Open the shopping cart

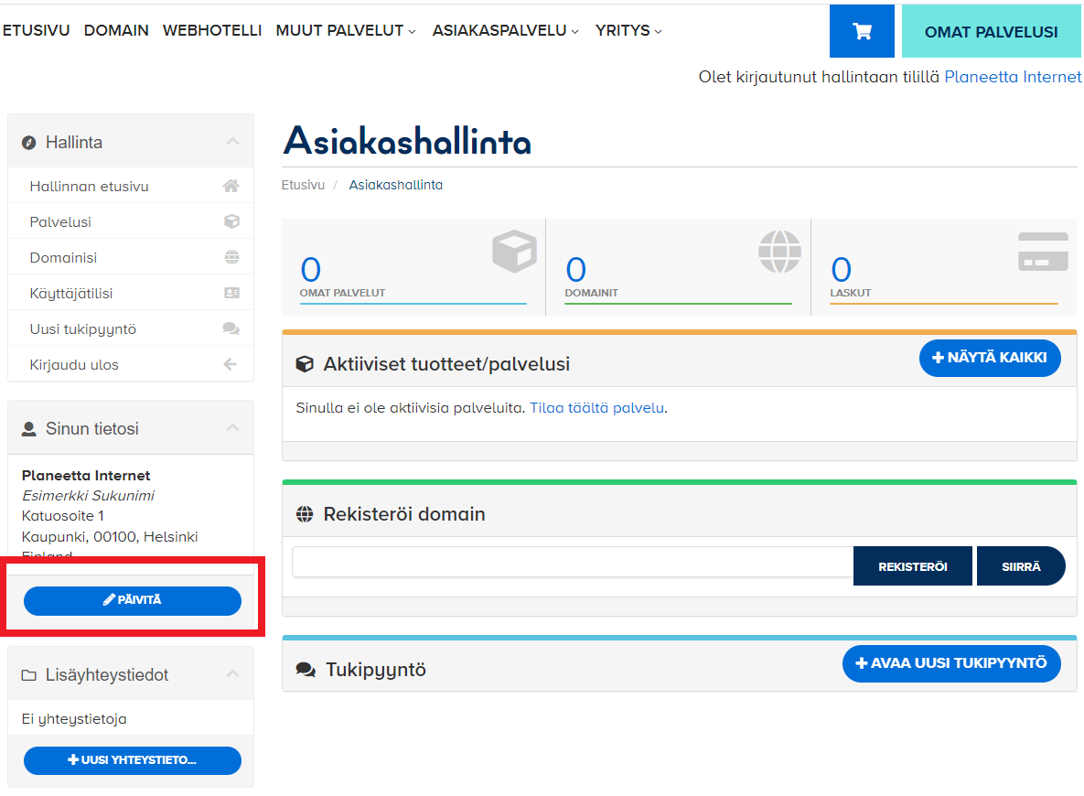pos(861,30)
